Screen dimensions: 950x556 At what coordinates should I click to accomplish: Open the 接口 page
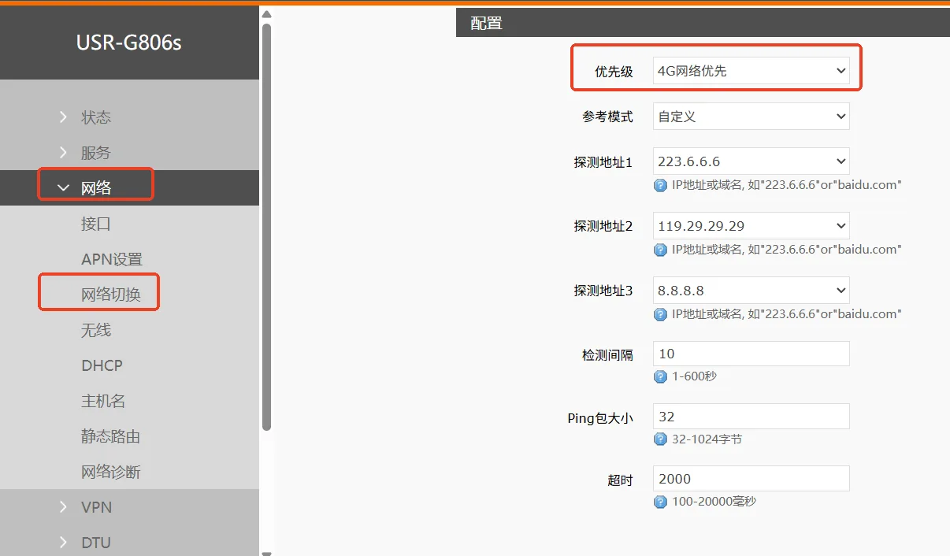96,224
